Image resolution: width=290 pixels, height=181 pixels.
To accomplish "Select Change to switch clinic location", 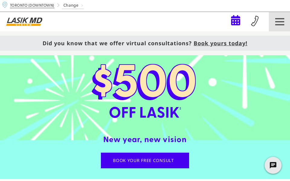I will click(x=71, y=5).
